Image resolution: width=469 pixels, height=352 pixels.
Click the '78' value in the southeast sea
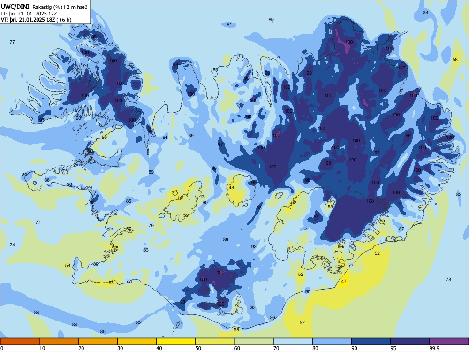448,279
